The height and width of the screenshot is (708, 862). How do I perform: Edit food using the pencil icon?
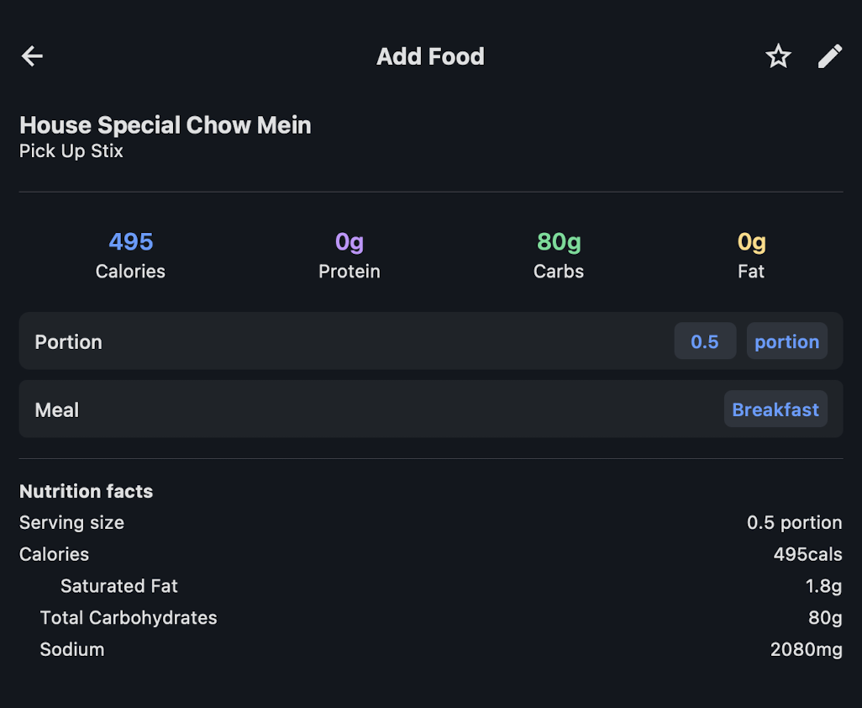click(829, 56)
